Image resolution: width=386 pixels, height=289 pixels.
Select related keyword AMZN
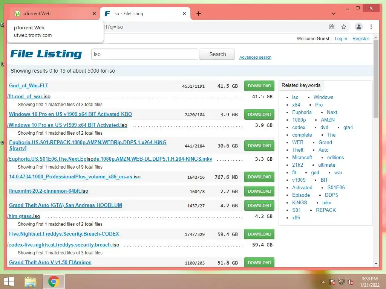click(328, 120)
